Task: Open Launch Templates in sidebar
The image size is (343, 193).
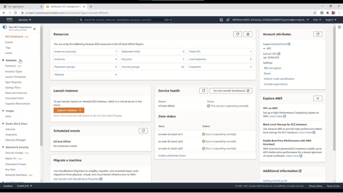Action: click(15, 77)
